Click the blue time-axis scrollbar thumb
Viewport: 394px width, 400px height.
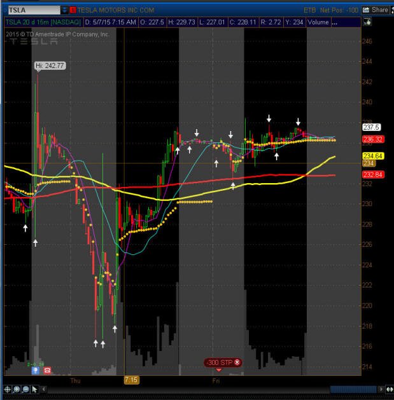coord(353,389)
